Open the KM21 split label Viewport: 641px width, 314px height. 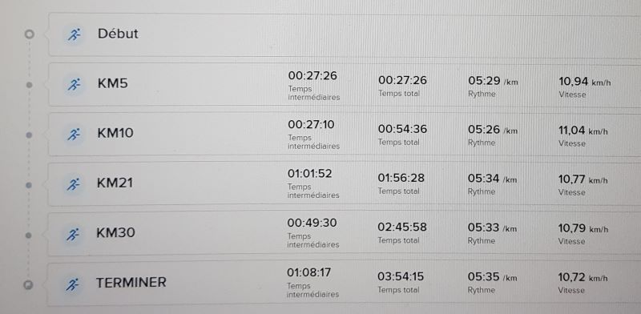(115, 183)
